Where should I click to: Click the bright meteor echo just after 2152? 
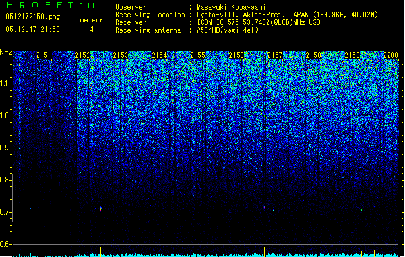click(100, 209)
